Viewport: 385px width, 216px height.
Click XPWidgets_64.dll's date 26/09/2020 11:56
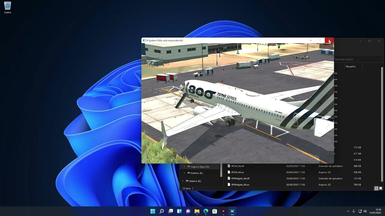(295, 178)
